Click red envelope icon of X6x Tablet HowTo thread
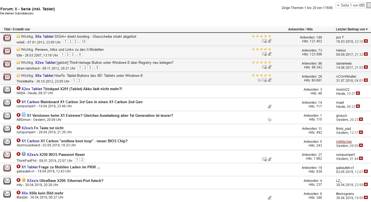371x202 pixels. coord(7,77)
